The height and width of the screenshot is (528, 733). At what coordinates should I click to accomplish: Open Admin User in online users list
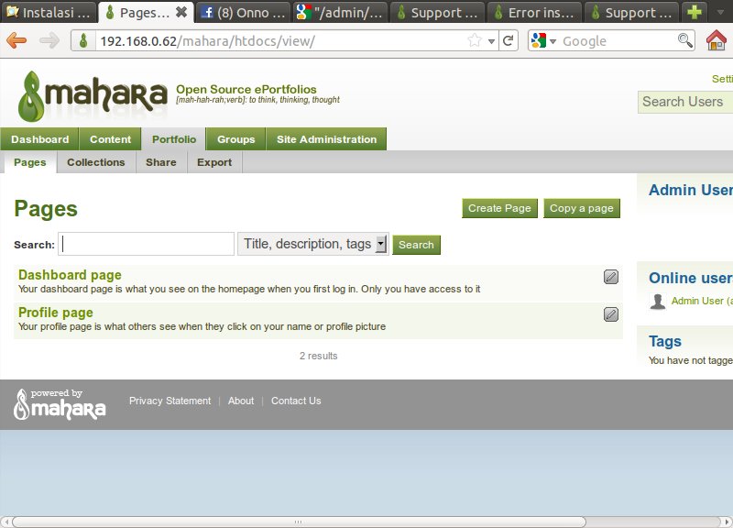[702, 301]
